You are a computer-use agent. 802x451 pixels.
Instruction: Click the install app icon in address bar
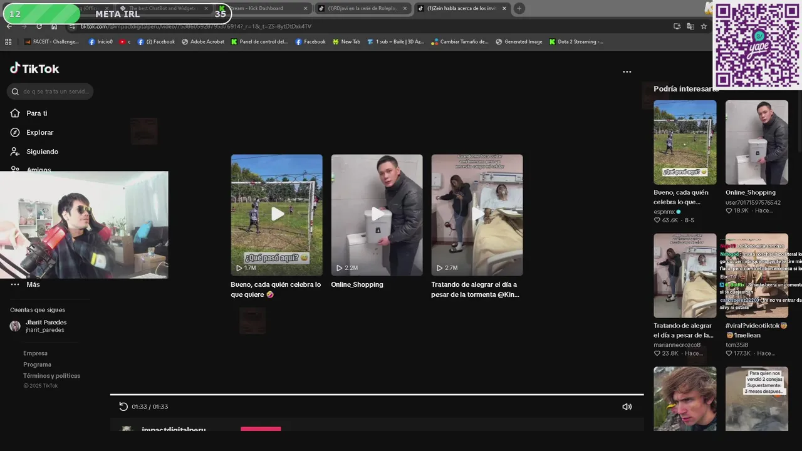tap(677, 26)
